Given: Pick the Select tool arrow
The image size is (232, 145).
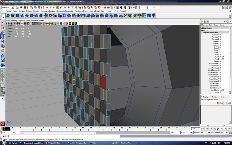Looking at the screenshot, I should [3, 23].
